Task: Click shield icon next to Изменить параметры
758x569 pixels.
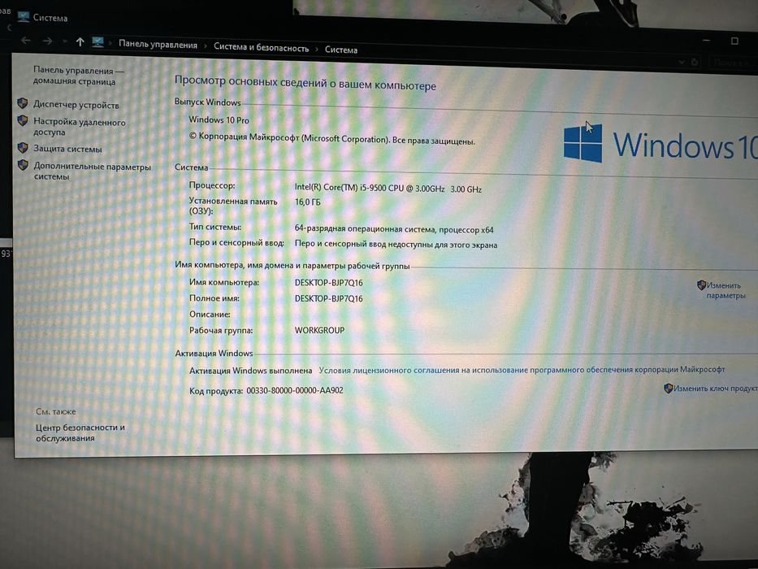Action: 701,285
